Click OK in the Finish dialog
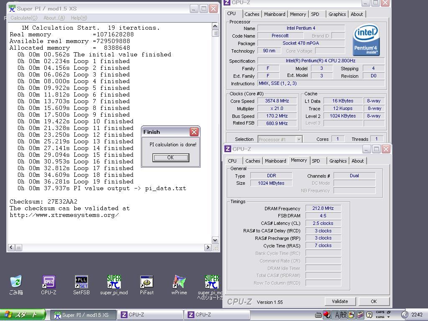 pyautogui.click(x=171, y=158)
